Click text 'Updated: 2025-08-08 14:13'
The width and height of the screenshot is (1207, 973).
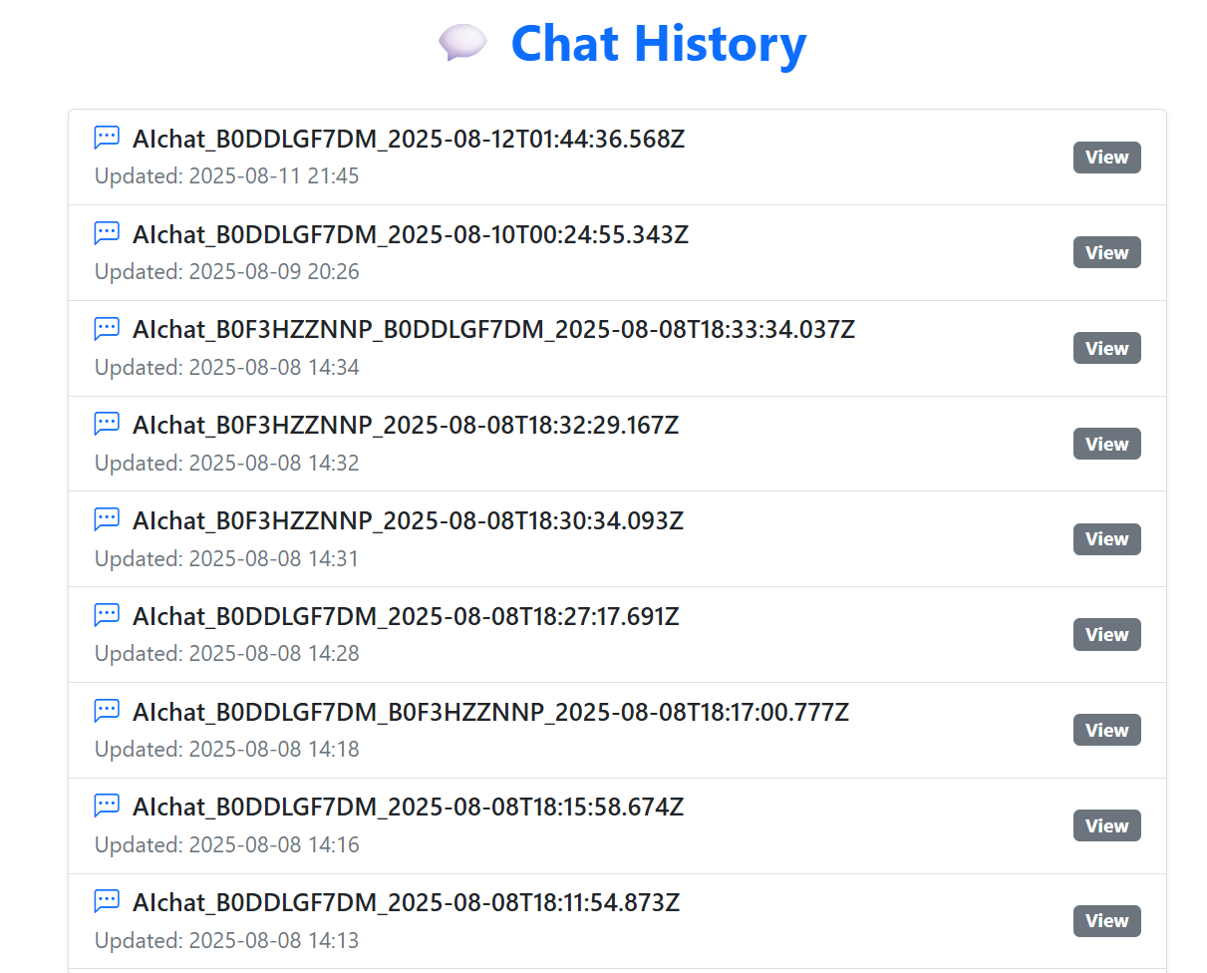click(227, 940)
